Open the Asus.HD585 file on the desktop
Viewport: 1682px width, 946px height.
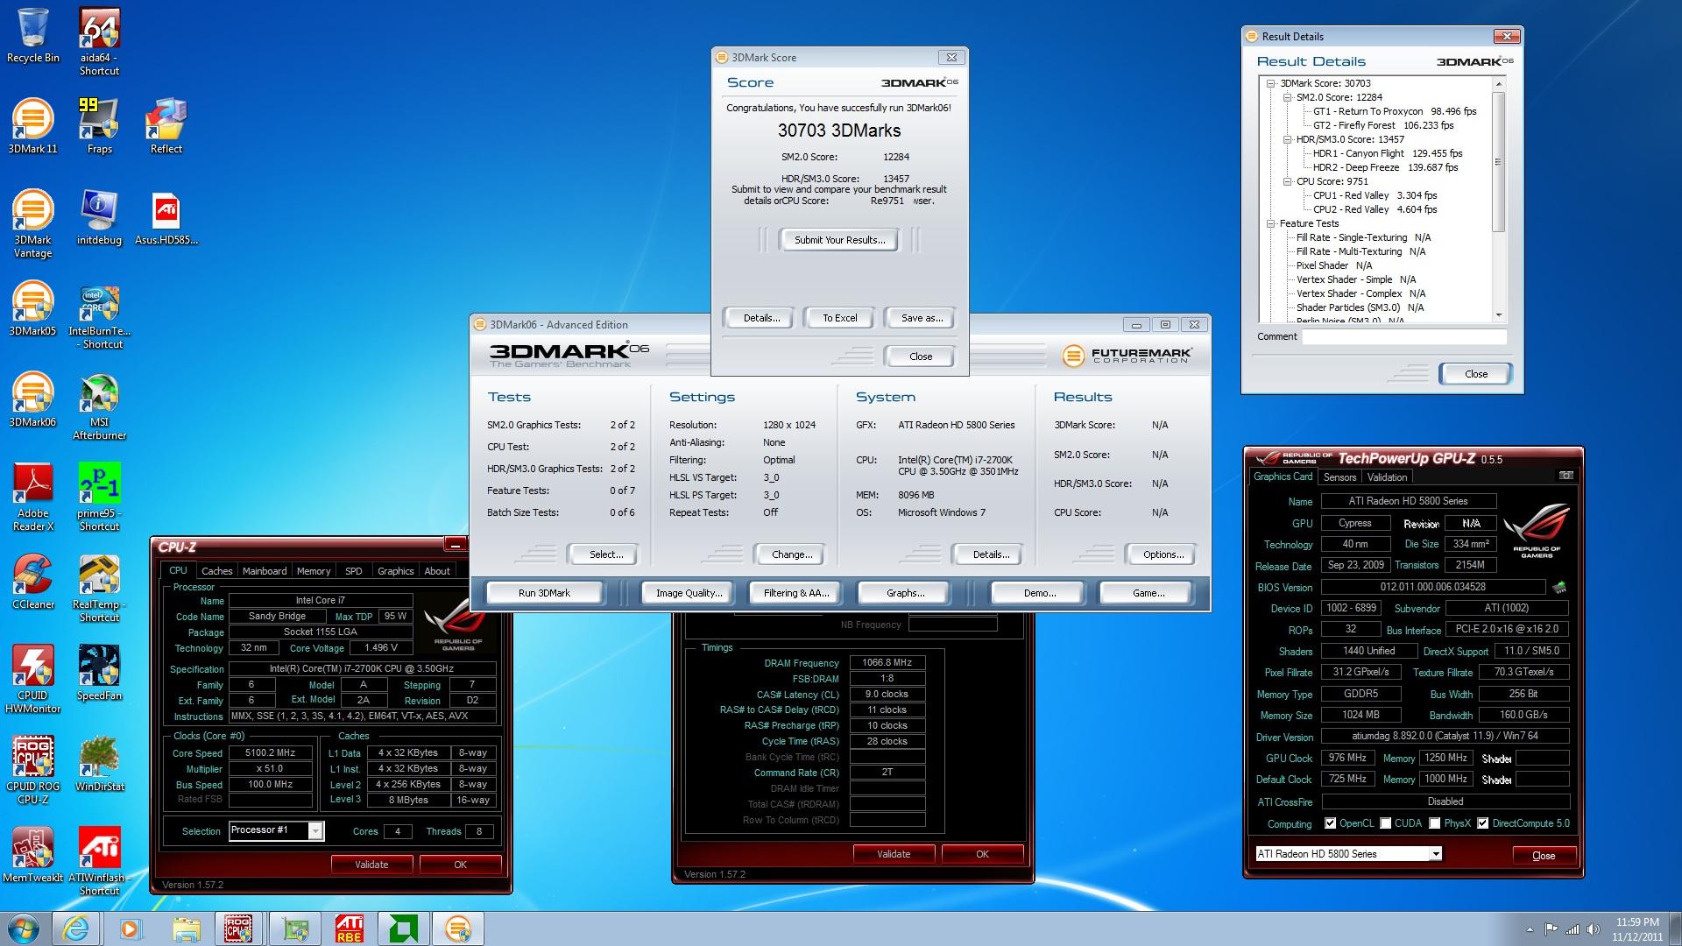click(166, 217)
